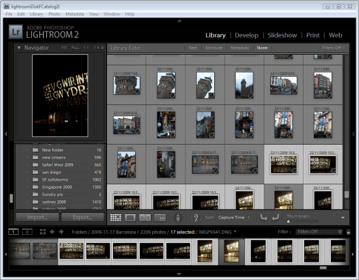Open the Print module
This screenshot has width=359, height=280.
tap(313, 35)
